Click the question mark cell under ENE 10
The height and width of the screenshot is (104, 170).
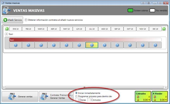16,45
